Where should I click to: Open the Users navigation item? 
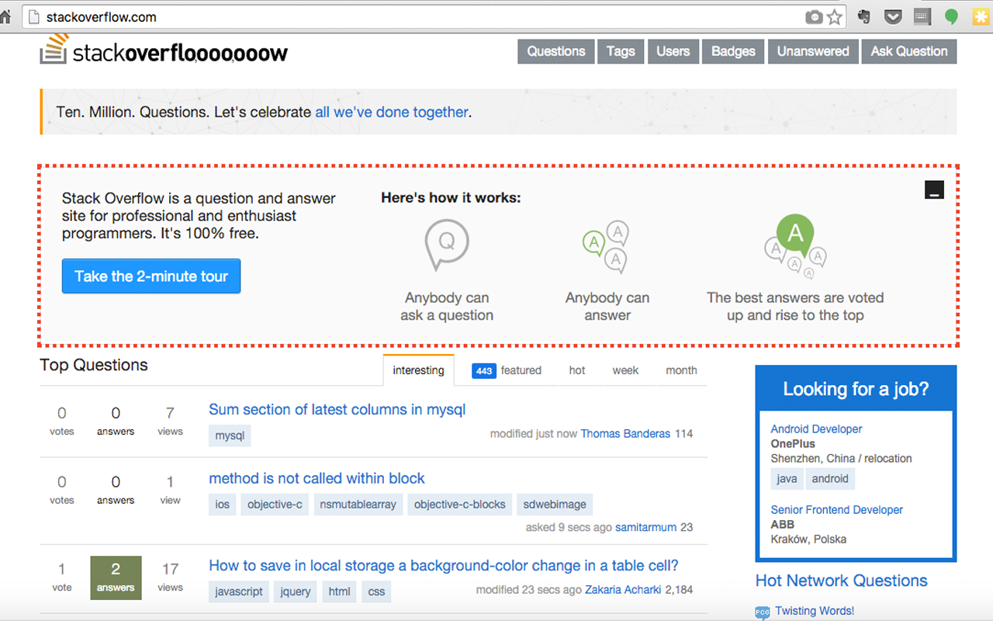point(673,51)
